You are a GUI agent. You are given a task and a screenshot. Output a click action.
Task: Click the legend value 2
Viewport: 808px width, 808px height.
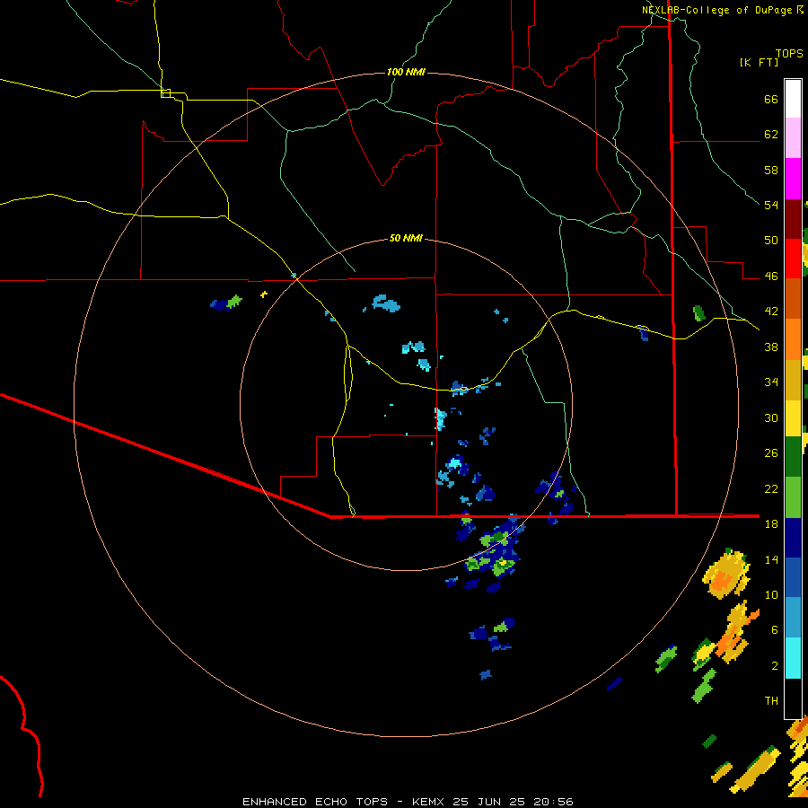click(775, 666)
